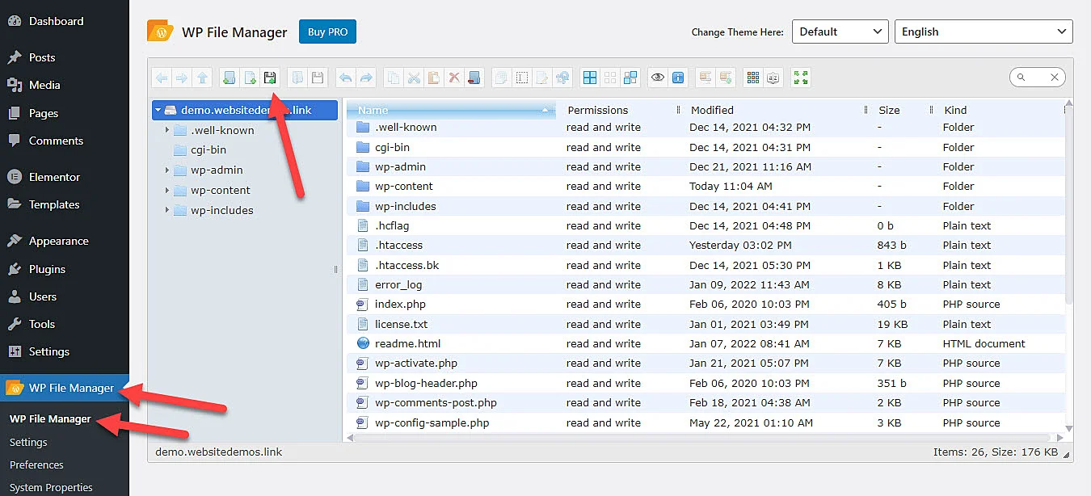Open the Plugins menu item

47,269
